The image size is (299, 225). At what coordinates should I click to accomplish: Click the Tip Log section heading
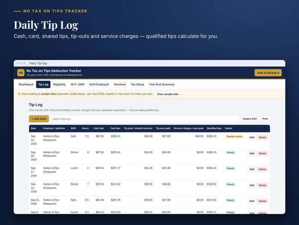click(x=36, y=105)
